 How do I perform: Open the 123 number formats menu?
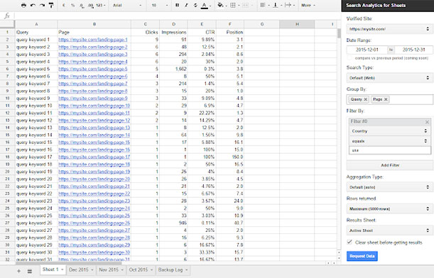coord(100,5)
